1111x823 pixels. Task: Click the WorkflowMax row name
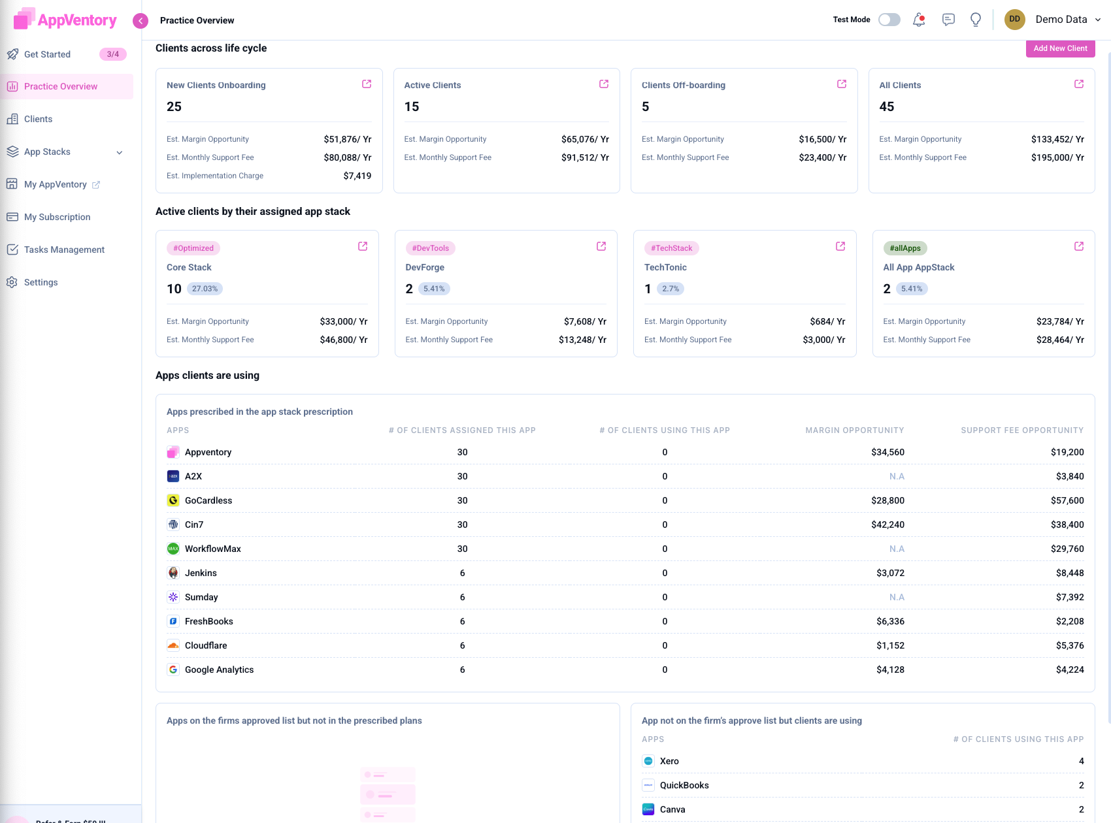point(213,549)
